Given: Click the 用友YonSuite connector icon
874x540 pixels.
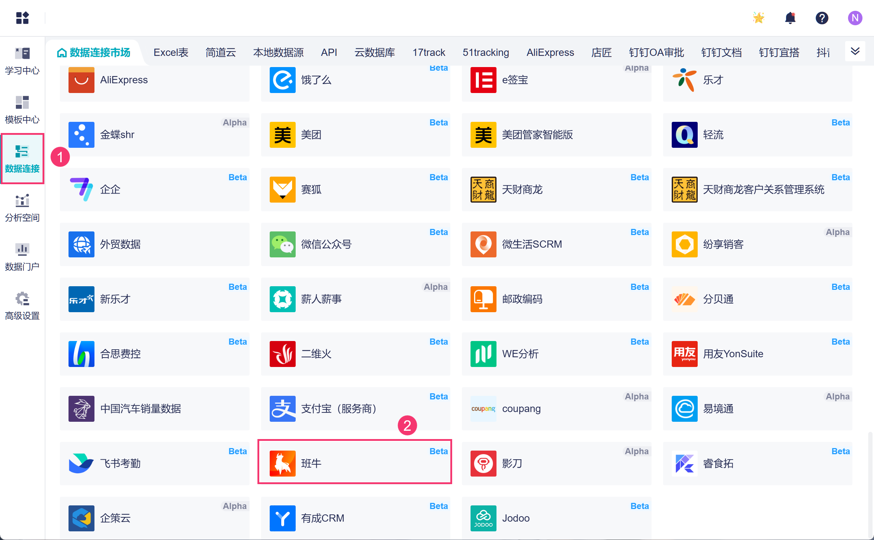Looking at the screenshot, I should (x=684, y=354).
